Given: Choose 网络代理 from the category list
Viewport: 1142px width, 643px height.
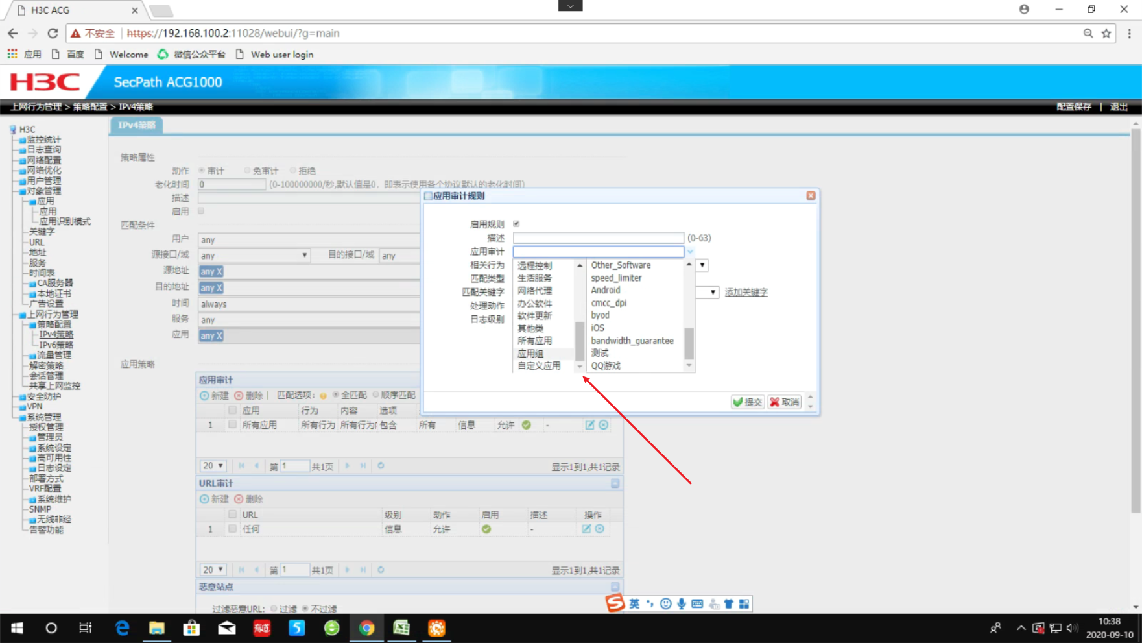Looking at the screenshot, I should coord(534,291).
